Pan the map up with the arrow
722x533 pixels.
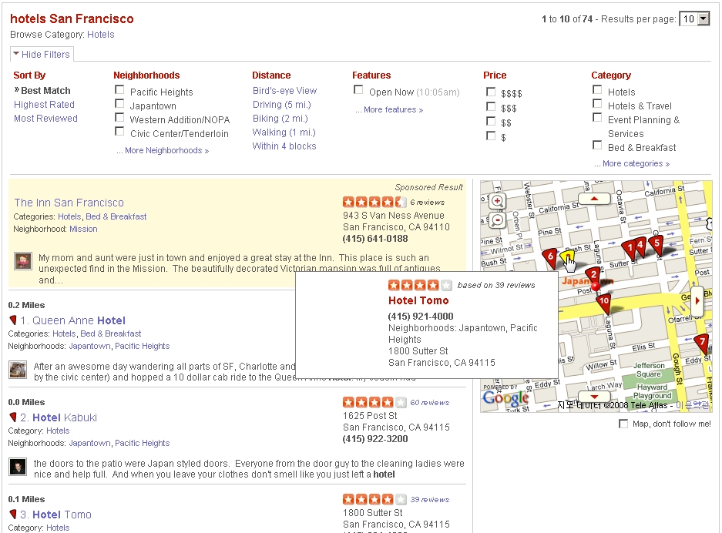pos(594,199)
